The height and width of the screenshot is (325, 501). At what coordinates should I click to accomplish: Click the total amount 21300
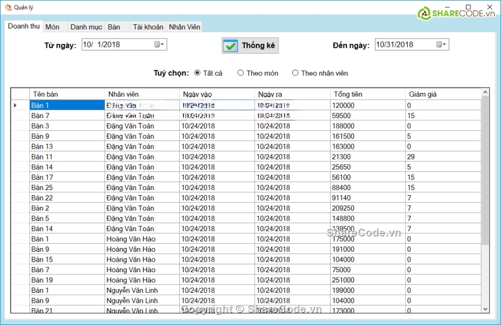[368, 157]
